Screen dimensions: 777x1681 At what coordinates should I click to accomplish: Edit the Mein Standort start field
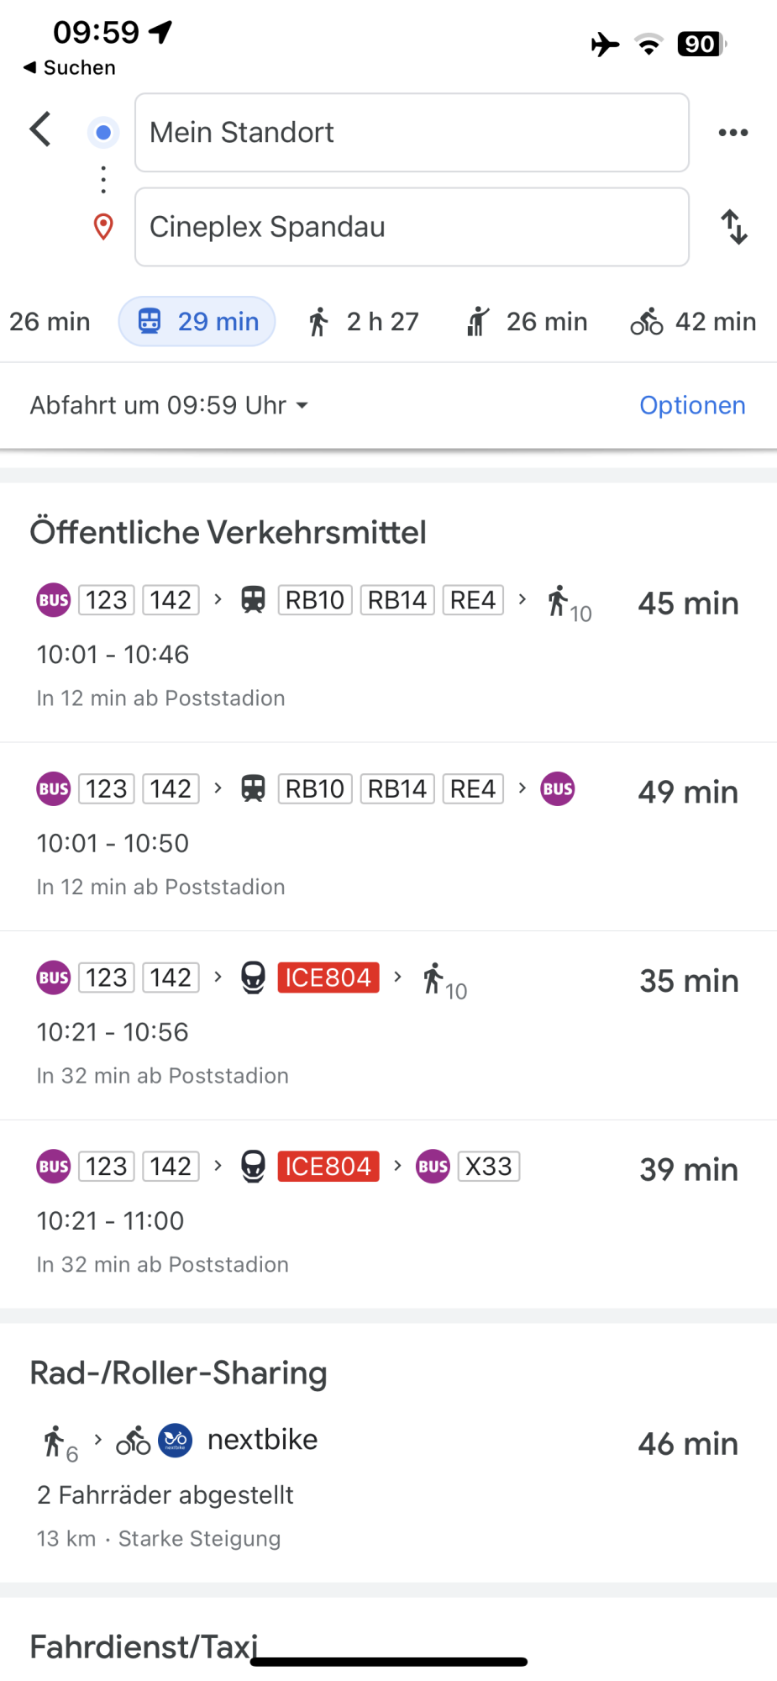412,133
